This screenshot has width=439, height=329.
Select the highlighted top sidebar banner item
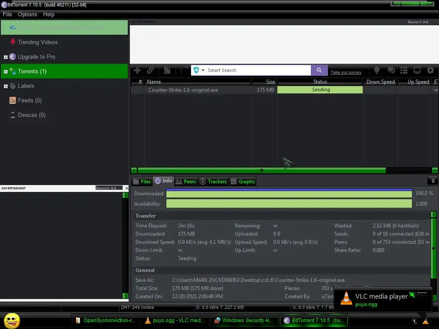coord(64,27)
